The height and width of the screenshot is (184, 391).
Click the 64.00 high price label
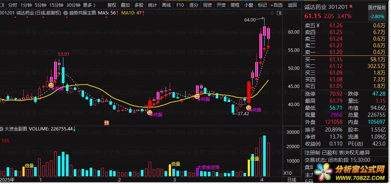tap(250, 20)
